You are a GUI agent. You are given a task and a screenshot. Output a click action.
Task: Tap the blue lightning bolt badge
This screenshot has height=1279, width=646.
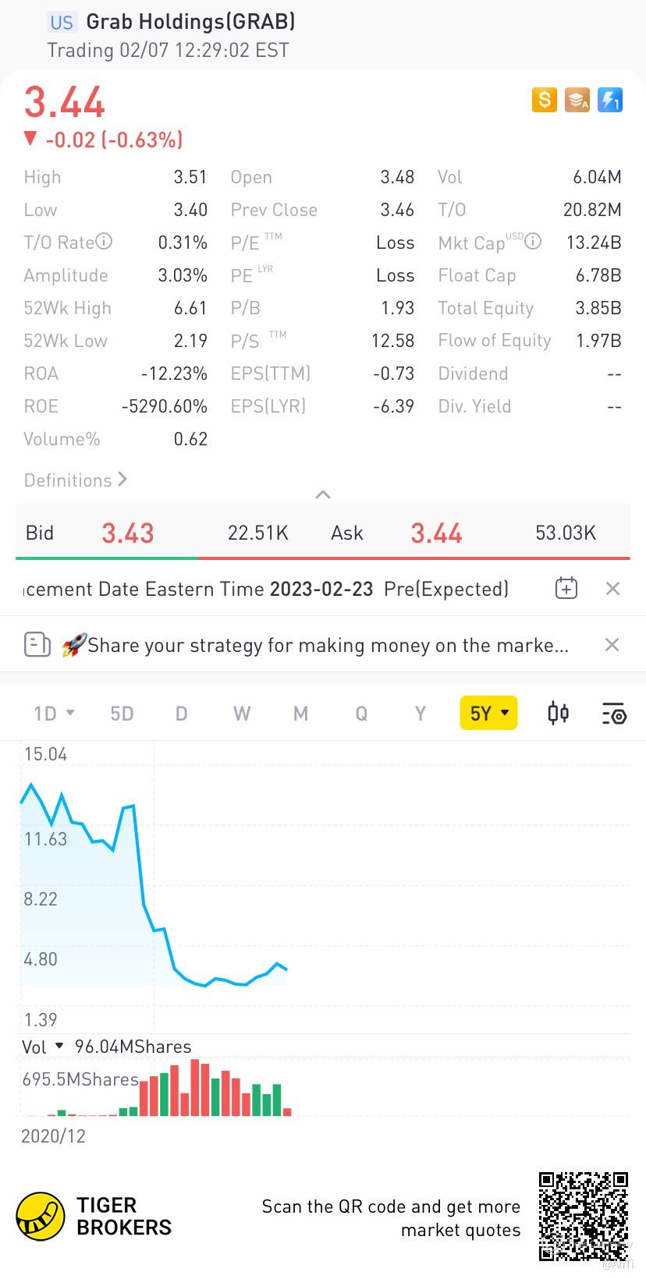(x=610, y=100)
